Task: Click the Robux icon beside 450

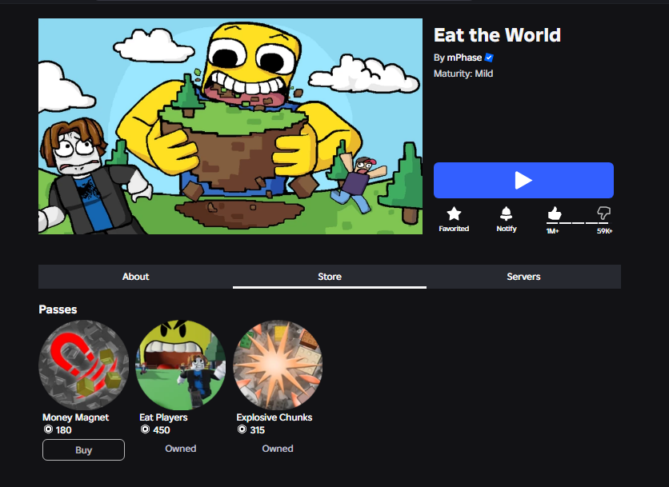Action: tap(146, 429)
